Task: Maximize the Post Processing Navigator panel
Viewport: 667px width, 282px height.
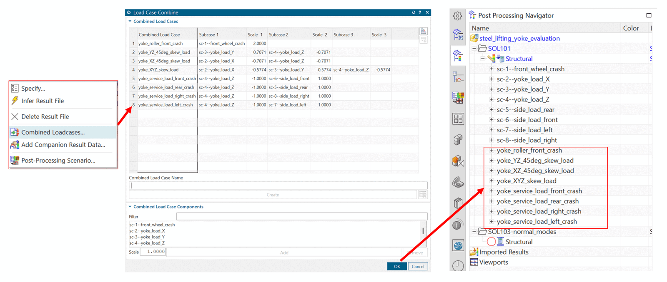Action: point(649,15)
